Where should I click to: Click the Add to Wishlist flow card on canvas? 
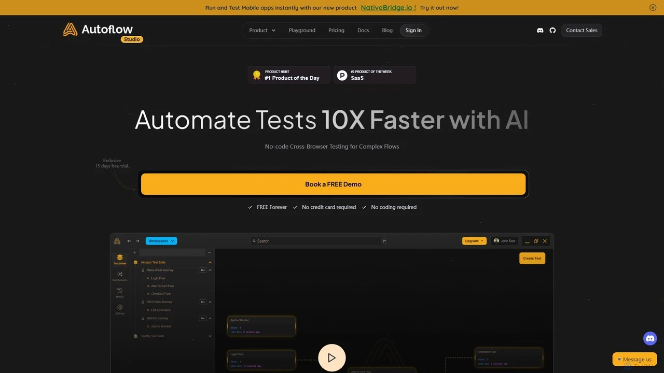[x=261, y=326]
